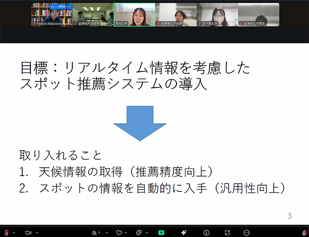
Task: Open the heart reactions icon
Action: tap(119, 233)
